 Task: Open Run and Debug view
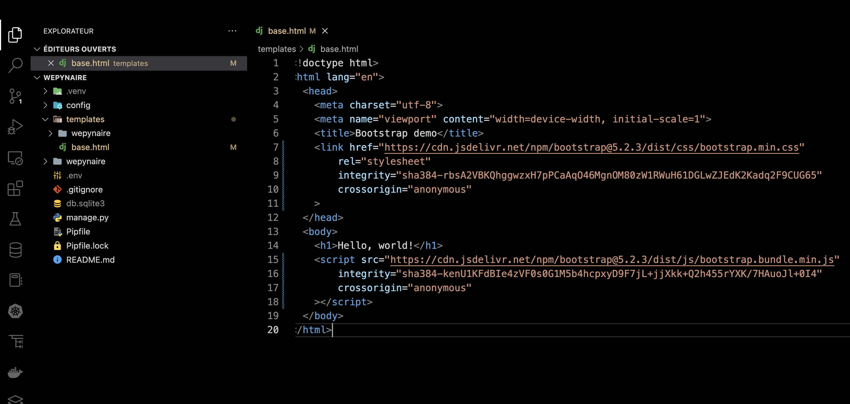tap(15, 127)
